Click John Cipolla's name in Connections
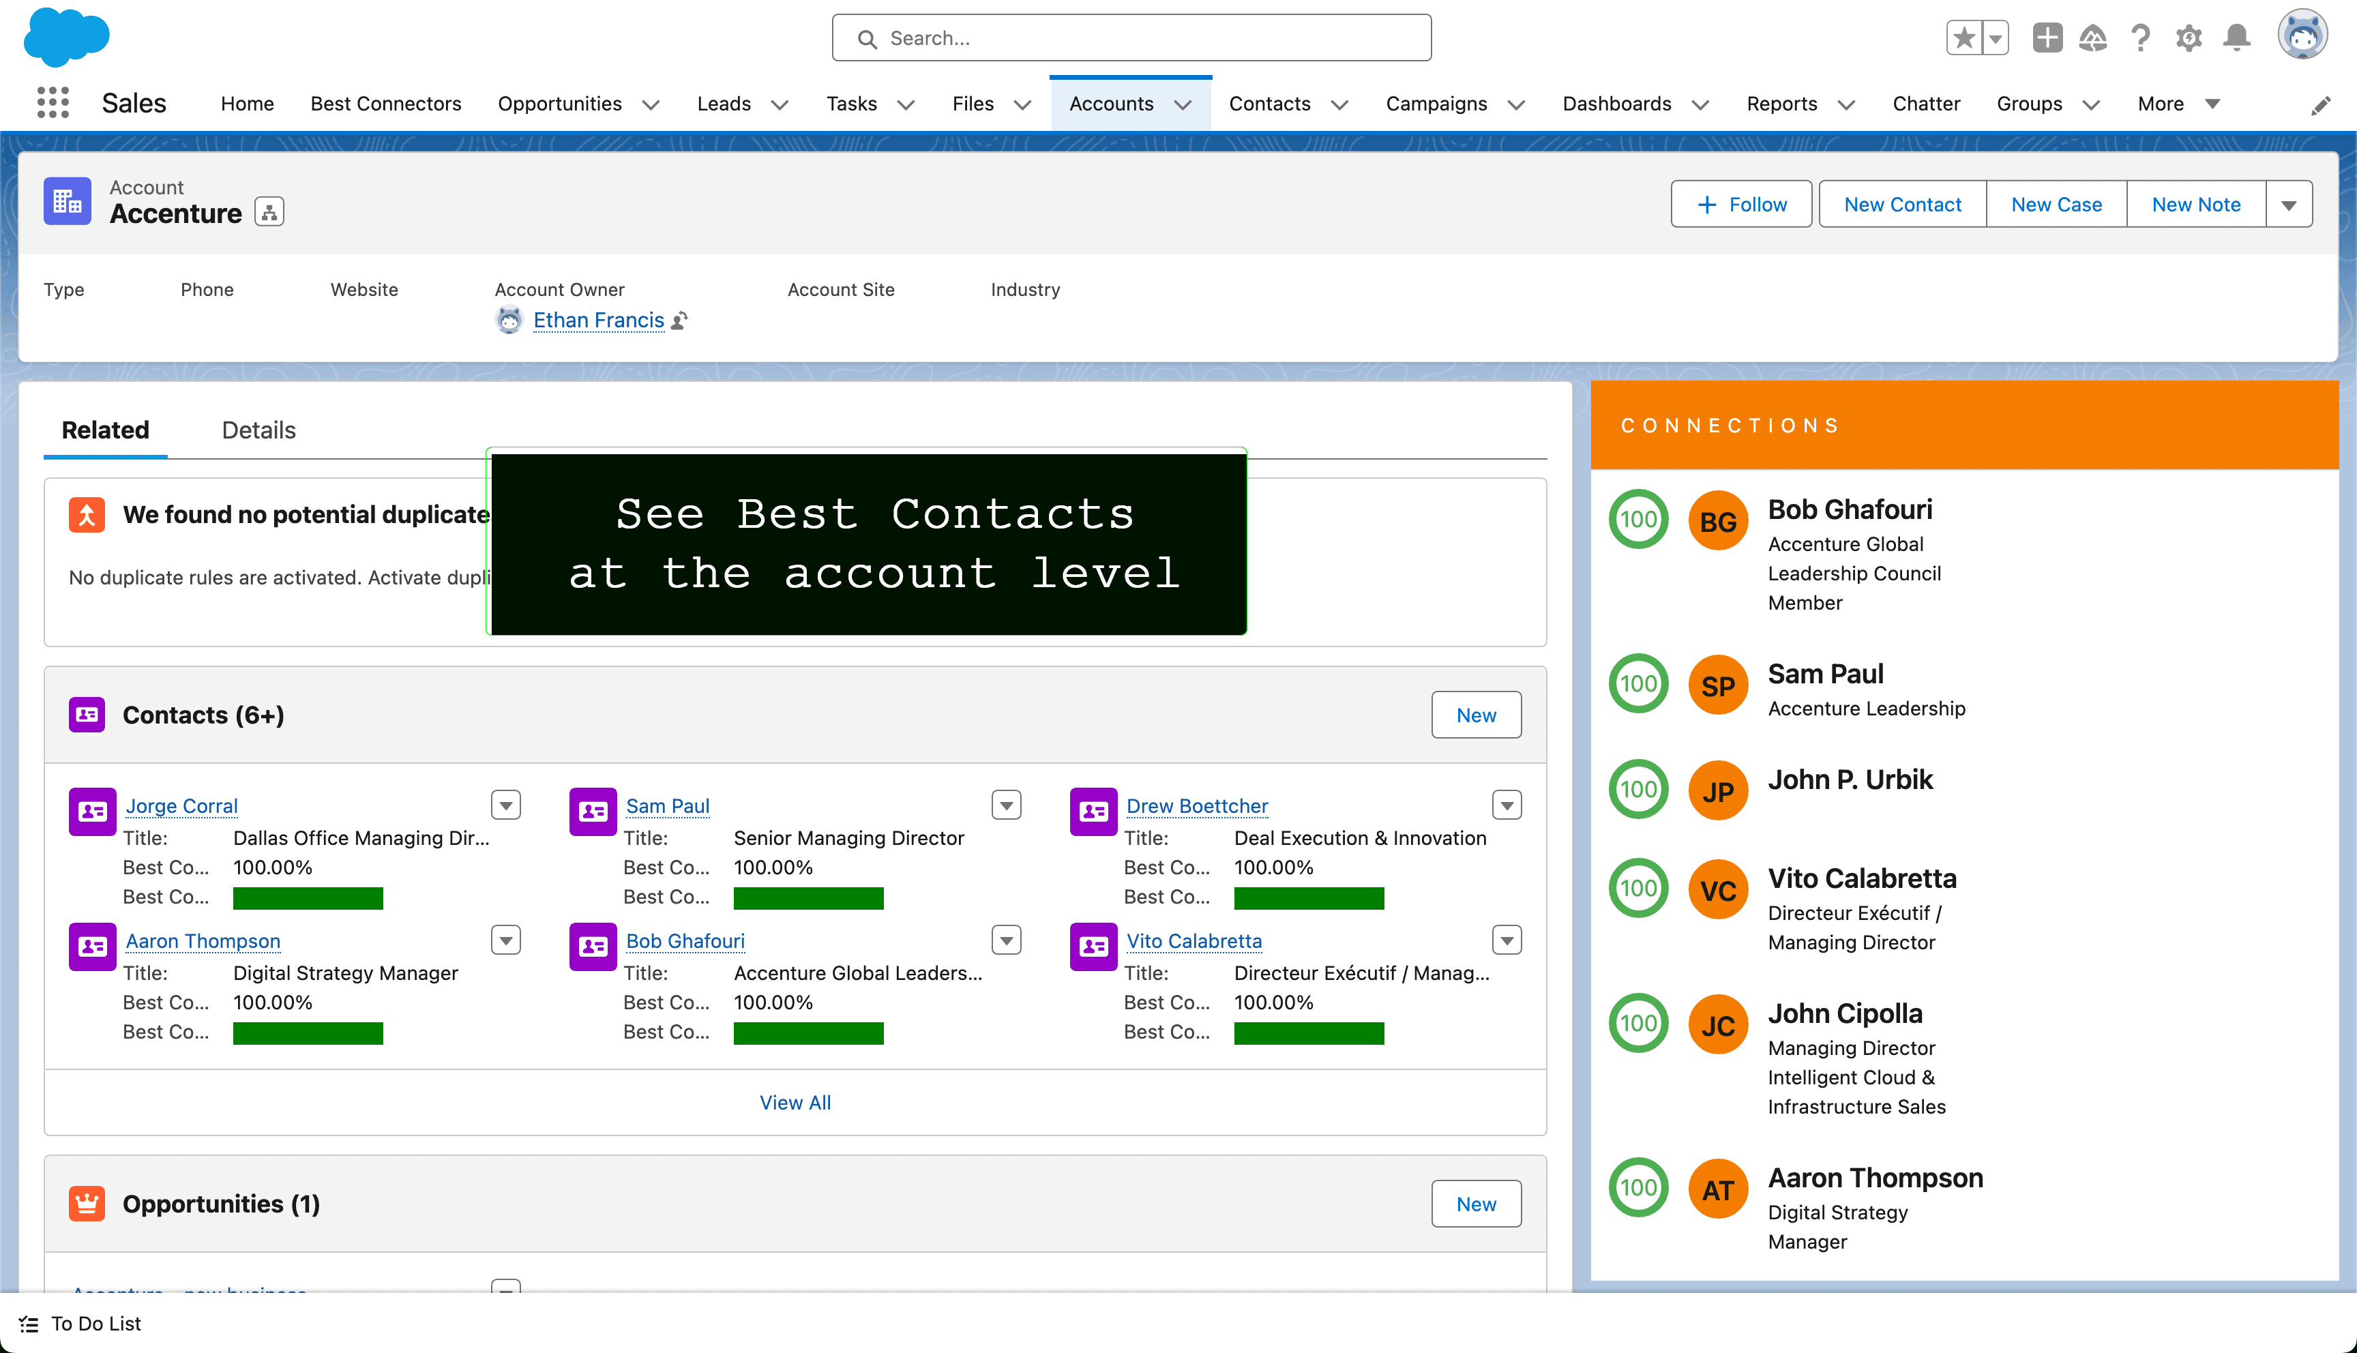 click(x=1844, y=1014)
